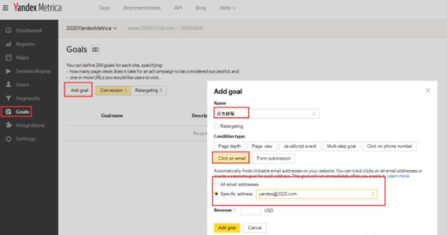
Task: Open Session Replay in the sidebar
Action: [x=33, y=71]
